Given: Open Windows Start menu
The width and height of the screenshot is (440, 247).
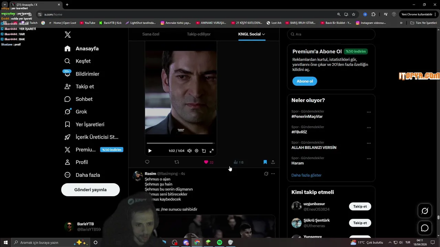Looking at the screenshot, I should tap(5, 243).
